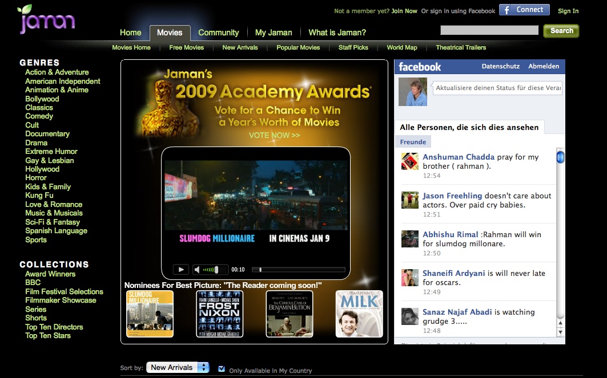
Task: Click the Facebook logo in widget
Action: pyautogui.click(x=420, y=67)
